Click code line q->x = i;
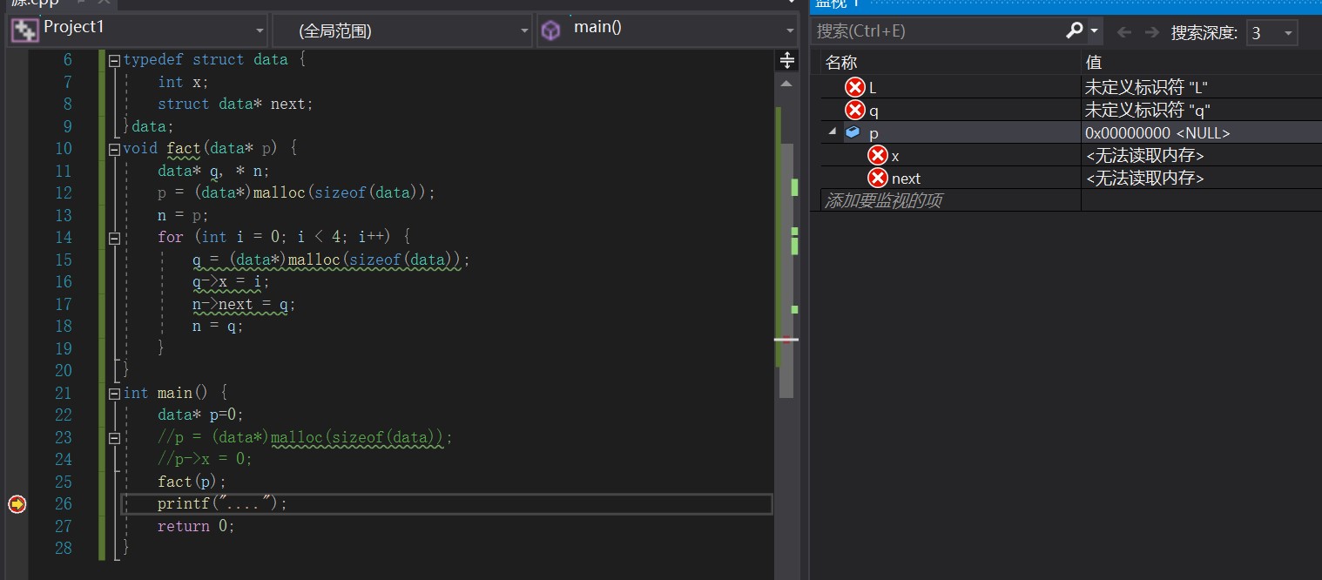1322x580 pixels. click(231, 282)
